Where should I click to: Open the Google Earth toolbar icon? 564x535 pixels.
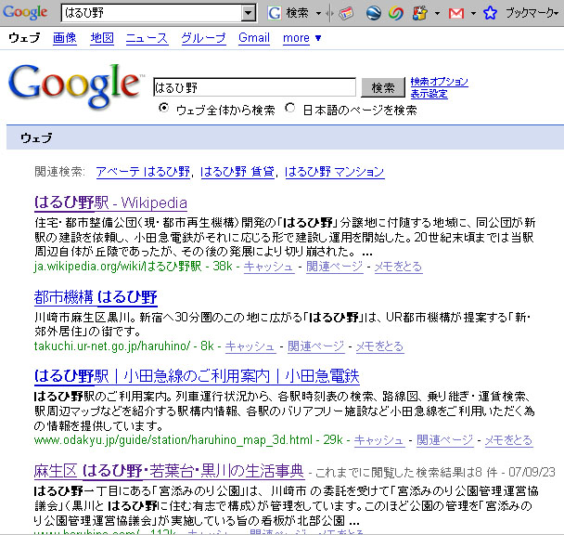point(373,13)
